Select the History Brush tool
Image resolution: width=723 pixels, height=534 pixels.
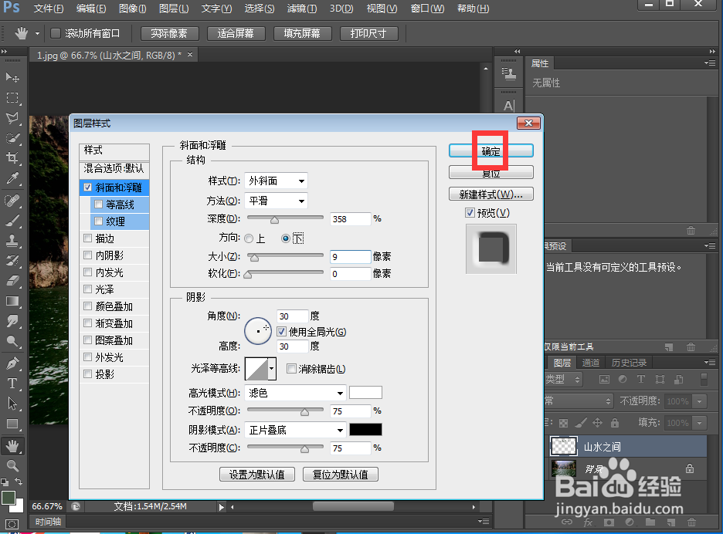click(12, 261)
